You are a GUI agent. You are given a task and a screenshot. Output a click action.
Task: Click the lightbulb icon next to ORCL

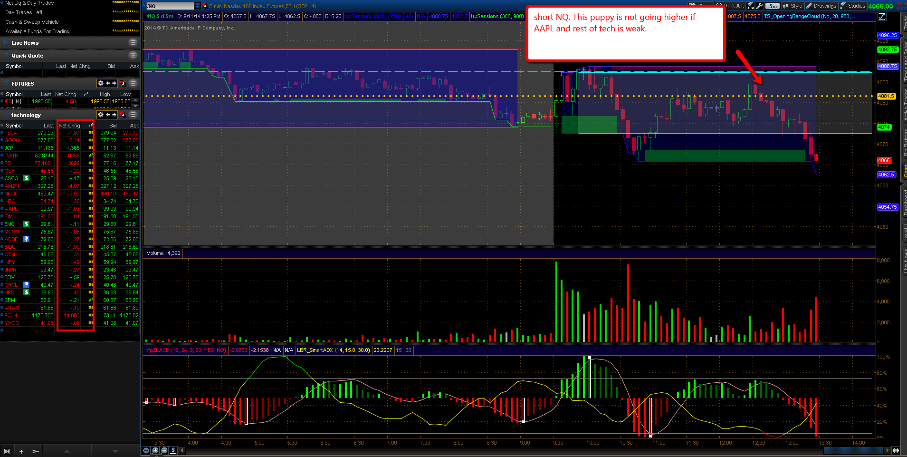tap(26, 285)
